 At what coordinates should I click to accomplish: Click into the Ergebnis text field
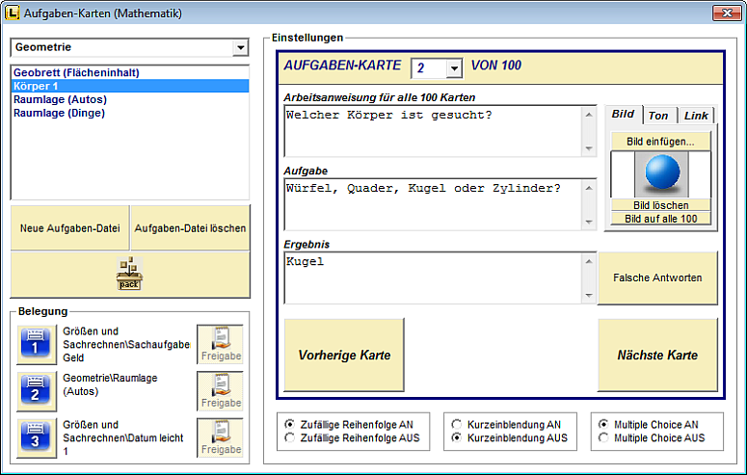click(433, 277)
